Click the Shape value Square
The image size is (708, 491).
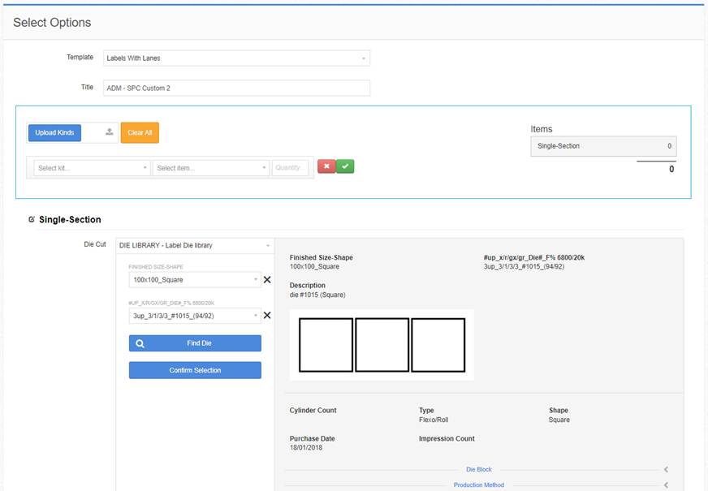pyautogui.click(x=559, y=420)
